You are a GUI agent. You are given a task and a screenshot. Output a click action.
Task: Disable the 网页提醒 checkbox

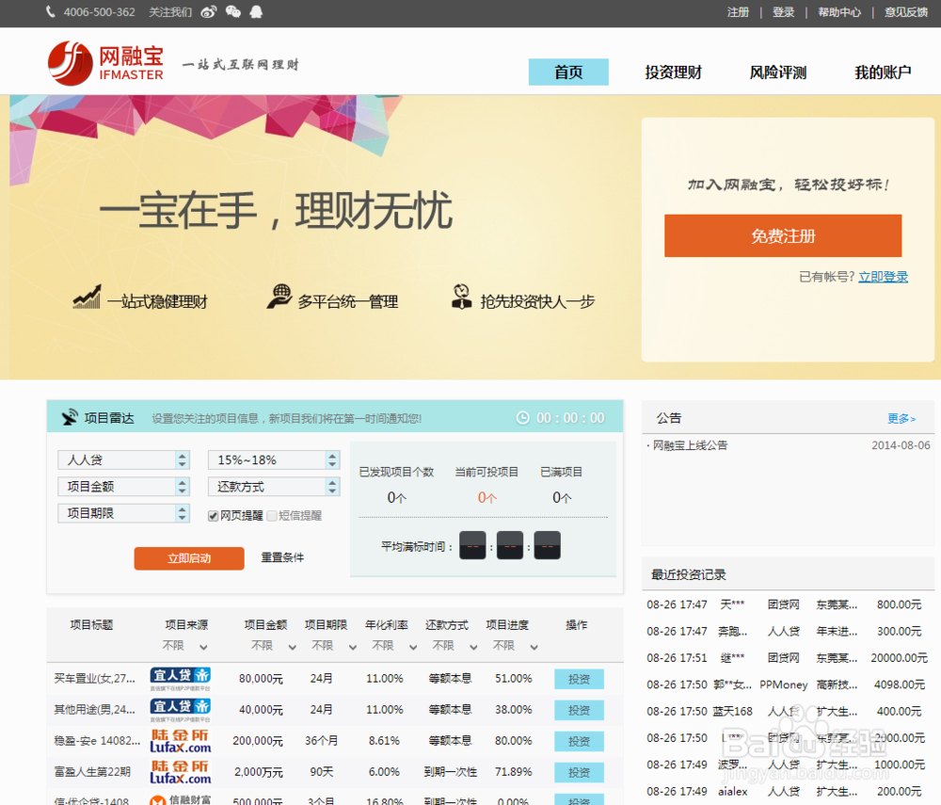[215, 514]
